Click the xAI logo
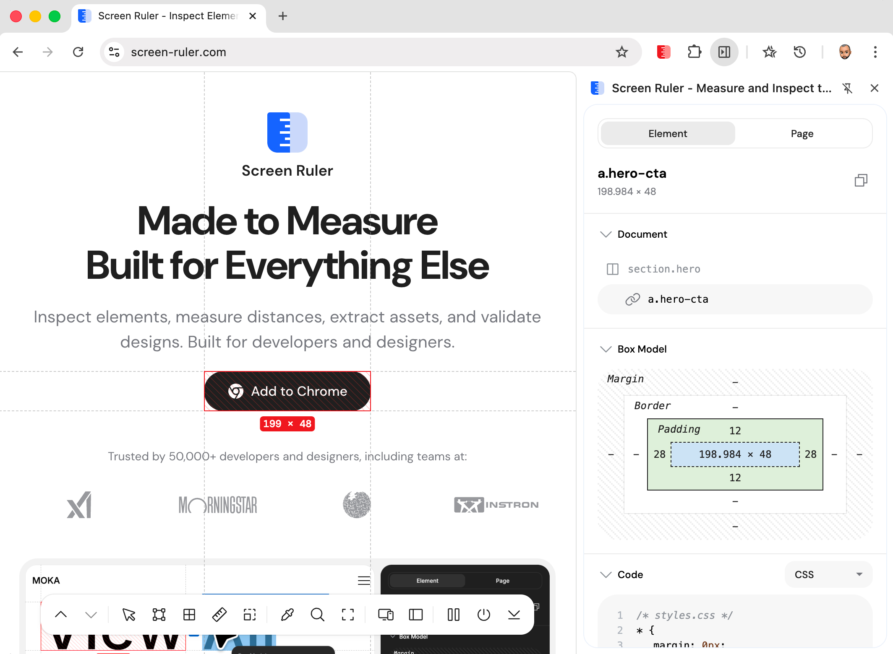Screen dimensions: 893x654 coord(79,505)
